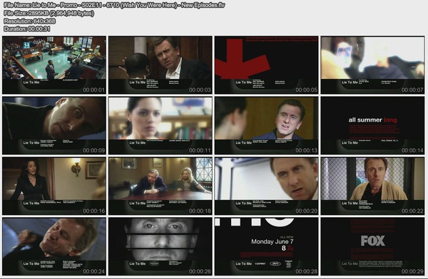Select the blurry frame at 00:00:07
The height and width of the screenshot is (279, 428).
(372, 65)
